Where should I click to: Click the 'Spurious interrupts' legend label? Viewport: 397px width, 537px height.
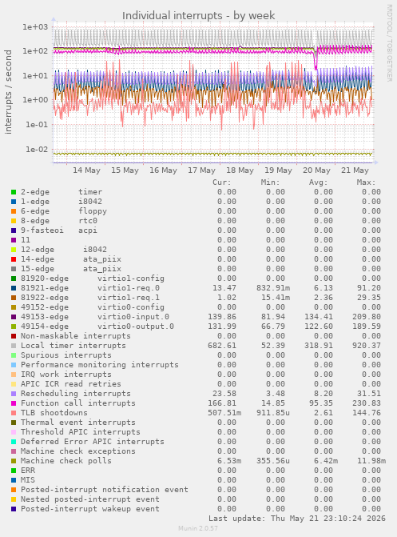[66, 355]
